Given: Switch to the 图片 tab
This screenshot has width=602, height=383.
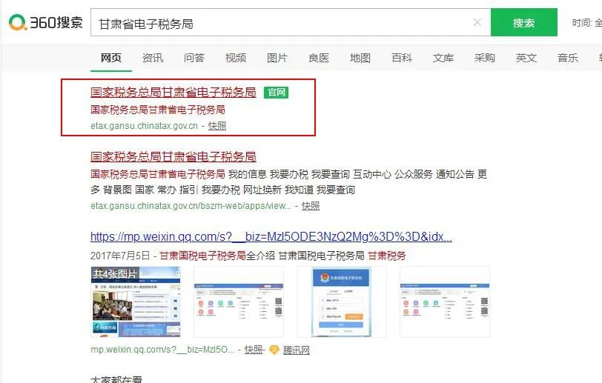Looking at the screenshot, I should click(277, 58).
